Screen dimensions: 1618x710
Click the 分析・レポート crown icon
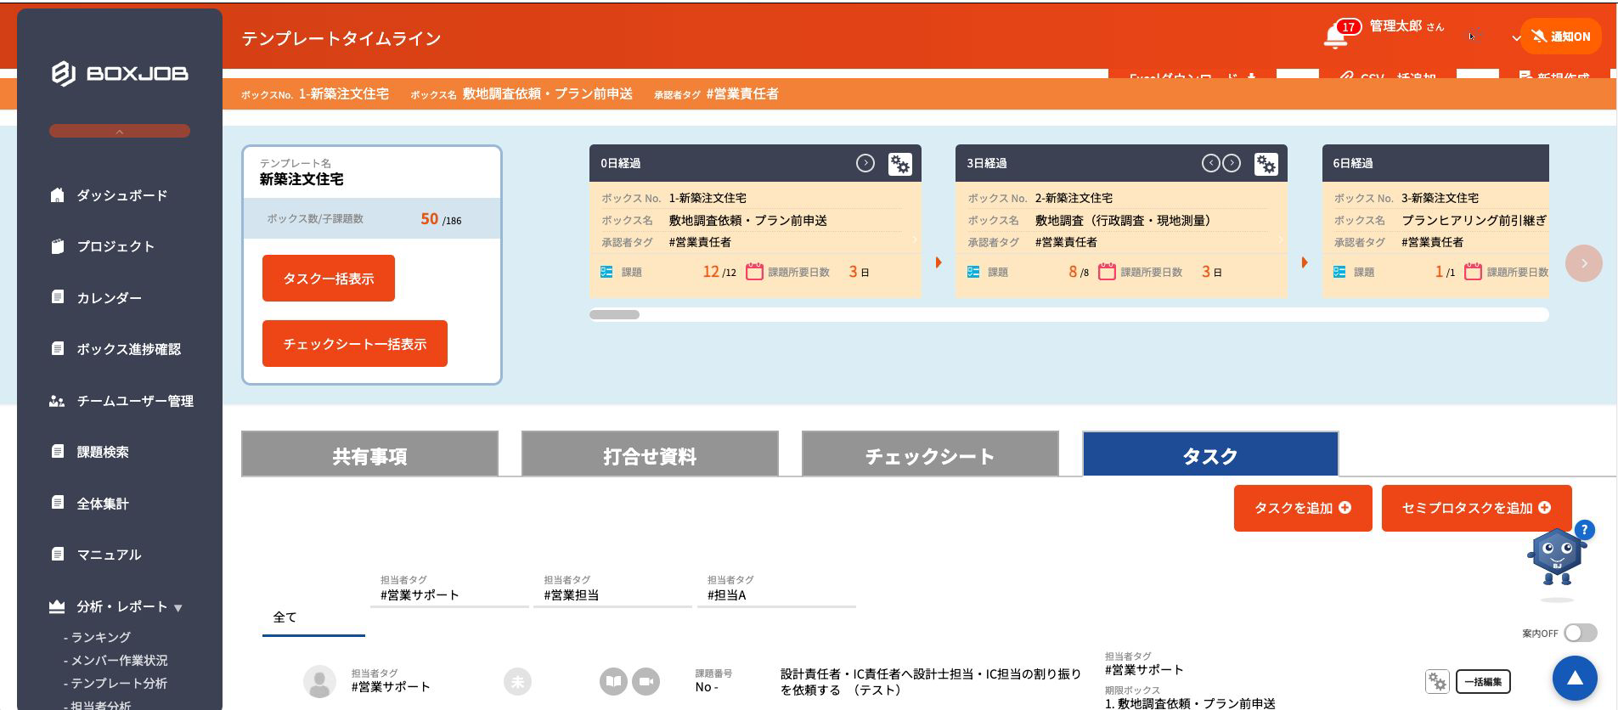pos(57,606)
